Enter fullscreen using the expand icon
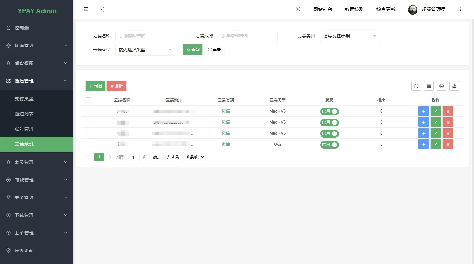This screenshot has height=264, width=474. 298,9
